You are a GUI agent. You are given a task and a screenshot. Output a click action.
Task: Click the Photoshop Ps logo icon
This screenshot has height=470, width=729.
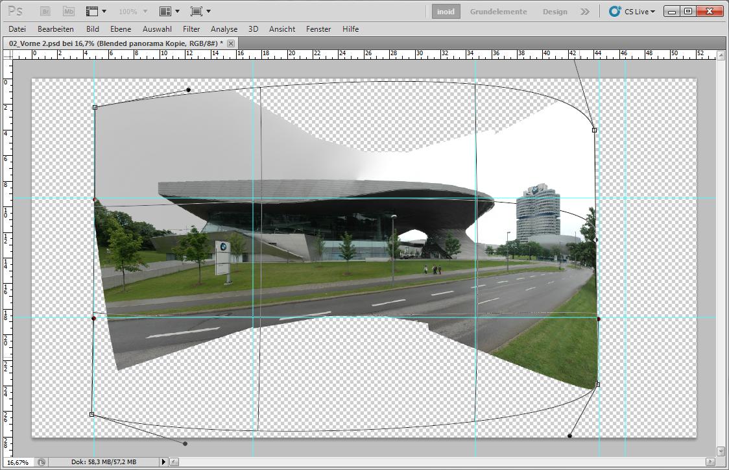16,11
